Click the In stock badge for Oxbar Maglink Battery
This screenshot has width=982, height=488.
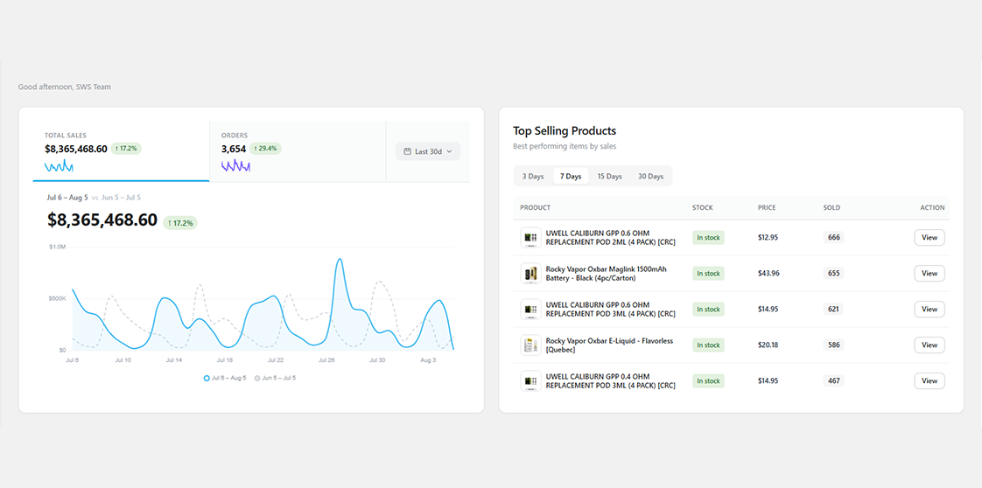tap(708, 274)
